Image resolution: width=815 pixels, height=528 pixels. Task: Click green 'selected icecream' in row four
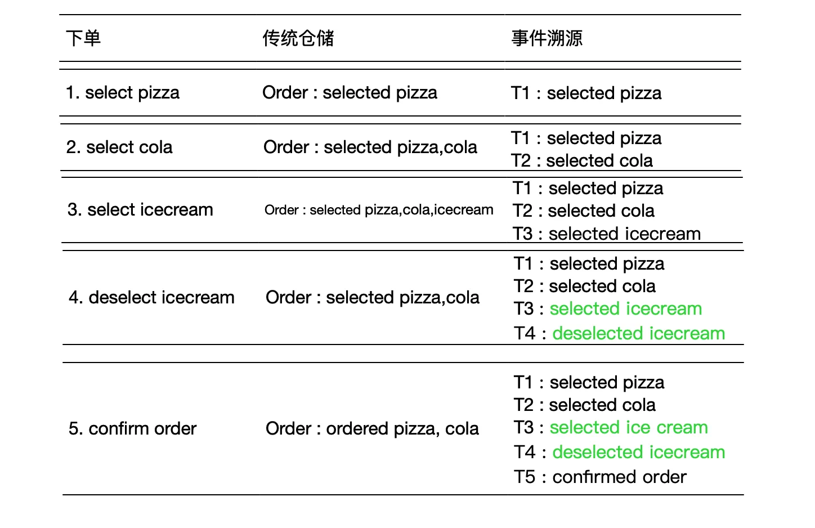tap(626, 308)
